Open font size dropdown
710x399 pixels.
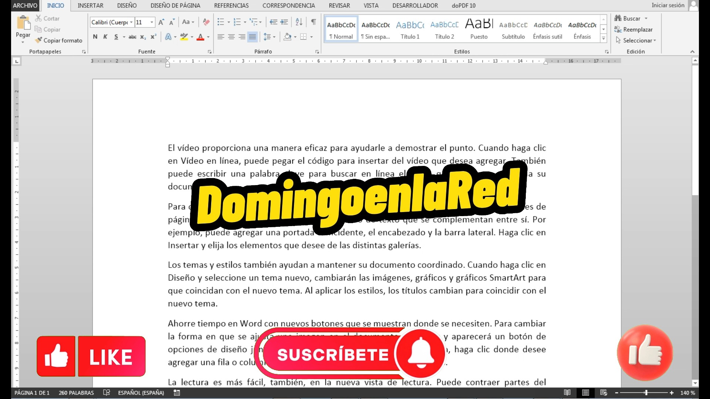point(152,22)
